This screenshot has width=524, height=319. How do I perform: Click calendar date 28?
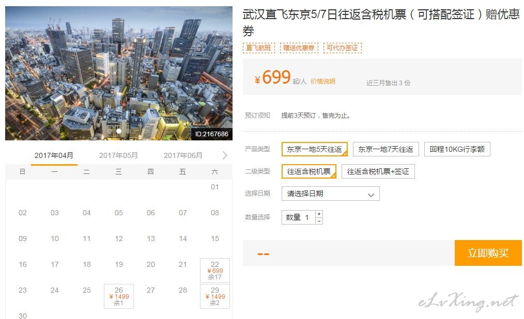click(x=183, y=290)
